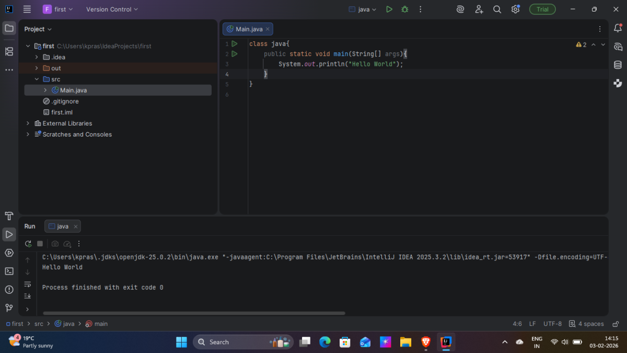The image size is (627, 353).
Task: Toggle read-only lock icon in status bar
Action: pyautogui.click(x=616, y=324)
